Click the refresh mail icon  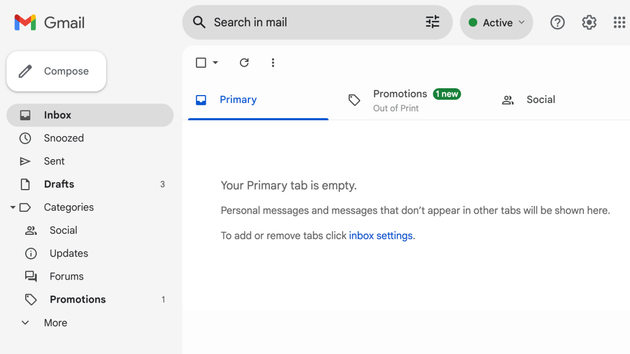point(244,63)
